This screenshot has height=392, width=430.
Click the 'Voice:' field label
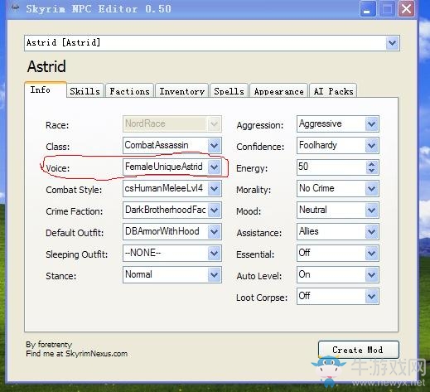(x=58, y=168)
